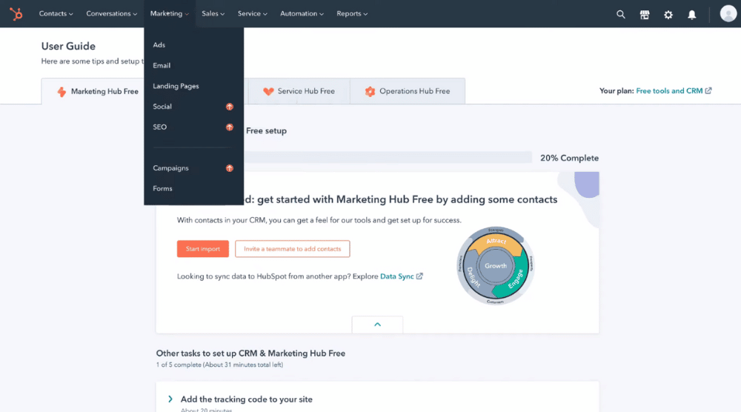Image resolution: width=741 pixels, height=412 pixels.
Task: Expand the Contacts dropdown menu
Action: tap(56, 13)
